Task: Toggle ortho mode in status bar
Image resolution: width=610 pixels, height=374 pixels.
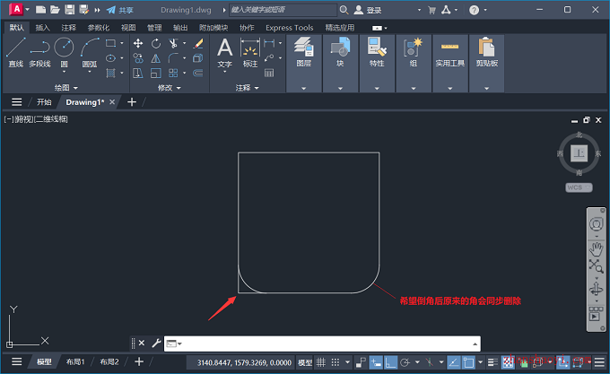Action: click(390, 362)
